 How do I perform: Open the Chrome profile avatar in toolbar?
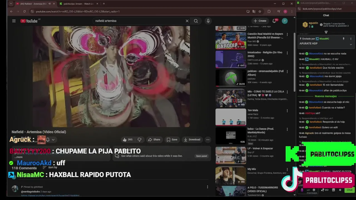(x=285, y=11)
